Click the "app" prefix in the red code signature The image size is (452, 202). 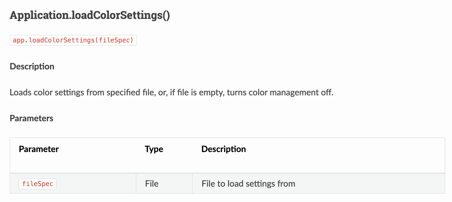(x=19, y=40)
